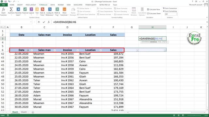Open Math & Trig functions menu
209x117 pixels.
tap(57, 12)
